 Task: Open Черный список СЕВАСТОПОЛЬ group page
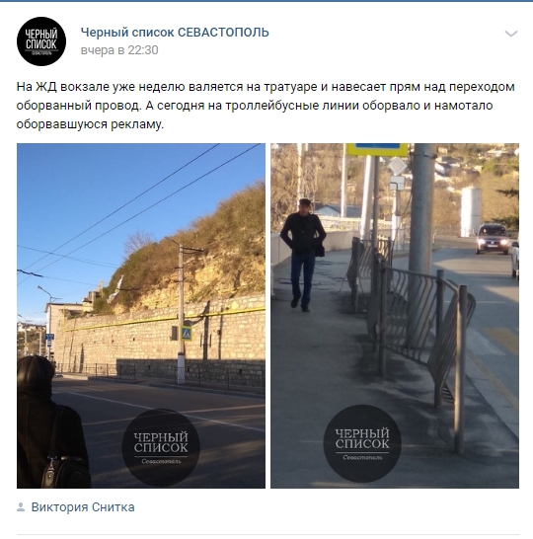coord(175,33)
